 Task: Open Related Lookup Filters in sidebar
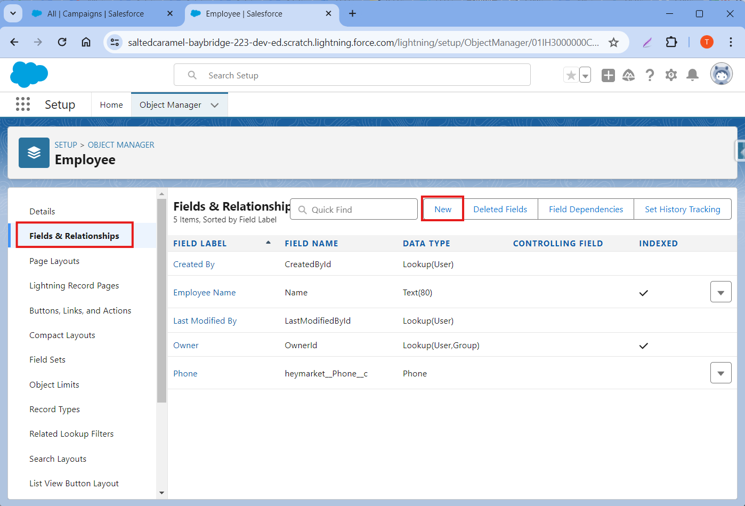[x=71, y=434]
